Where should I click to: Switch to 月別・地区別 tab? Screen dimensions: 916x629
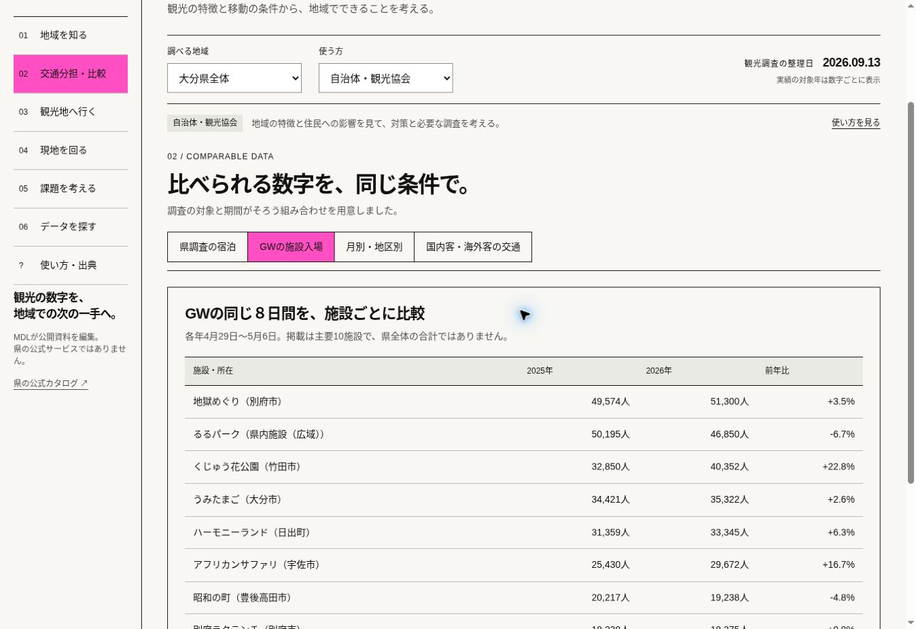[x=374, y=247]
